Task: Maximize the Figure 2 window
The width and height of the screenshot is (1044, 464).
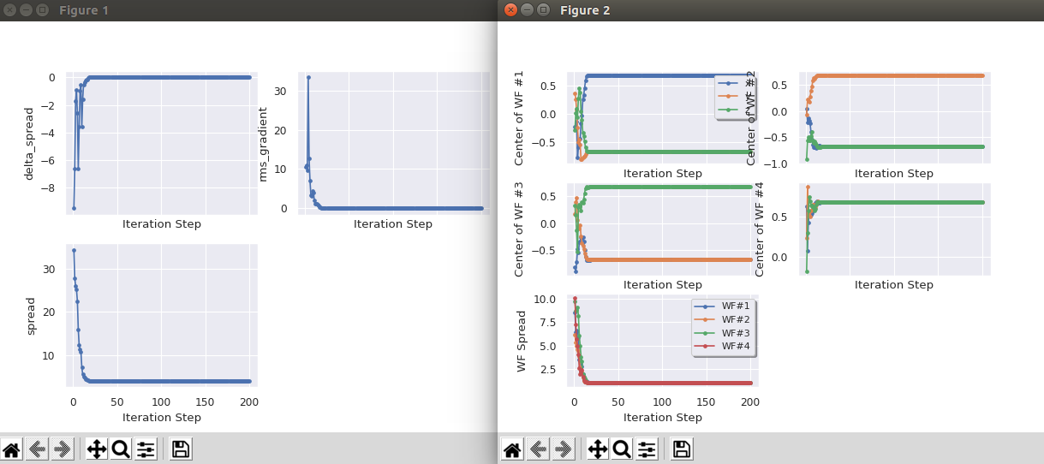Action: 543,10
